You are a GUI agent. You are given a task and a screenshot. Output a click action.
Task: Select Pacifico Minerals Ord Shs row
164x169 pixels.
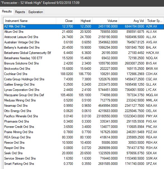tap(84, 116)
